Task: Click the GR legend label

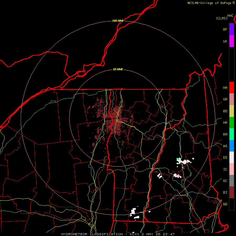Action: coord(225,99)
